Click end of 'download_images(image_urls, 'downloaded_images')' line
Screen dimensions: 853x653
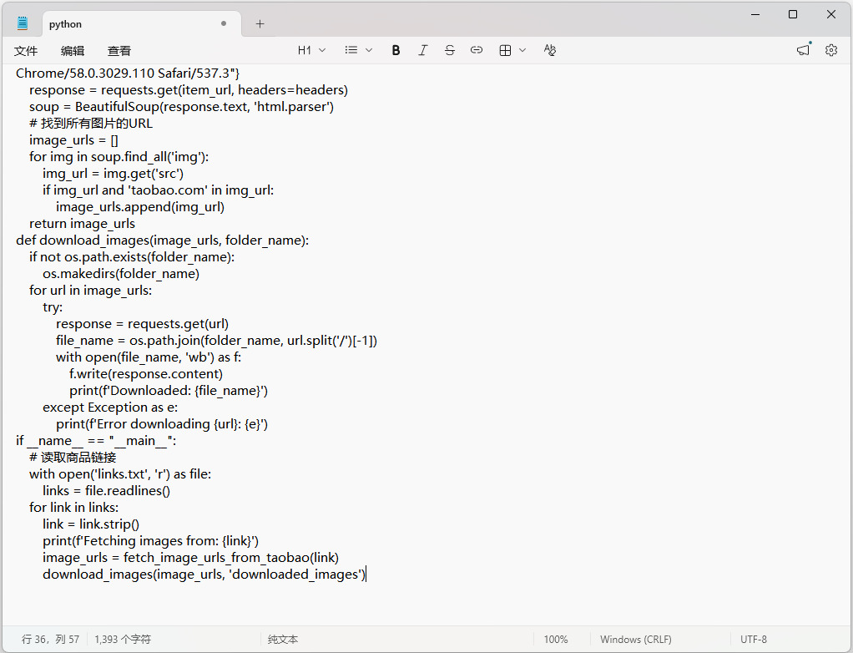click(x=366, y=575)
